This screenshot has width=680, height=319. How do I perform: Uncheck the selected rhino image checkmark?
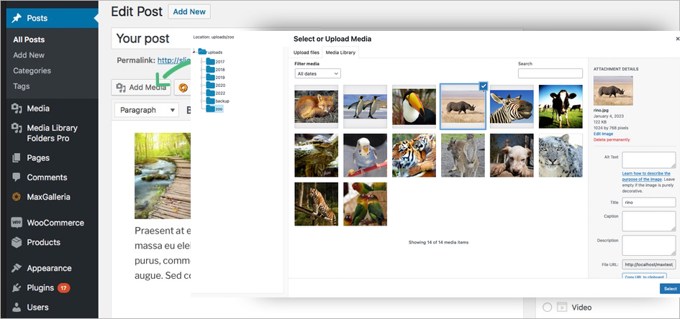(484, 85)
